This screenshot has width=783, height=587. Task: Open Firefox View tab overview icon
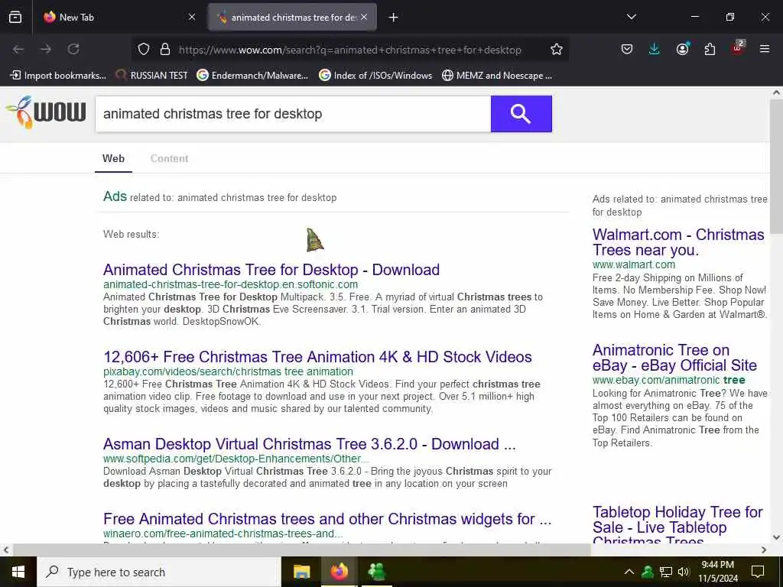tap(15, 17)
